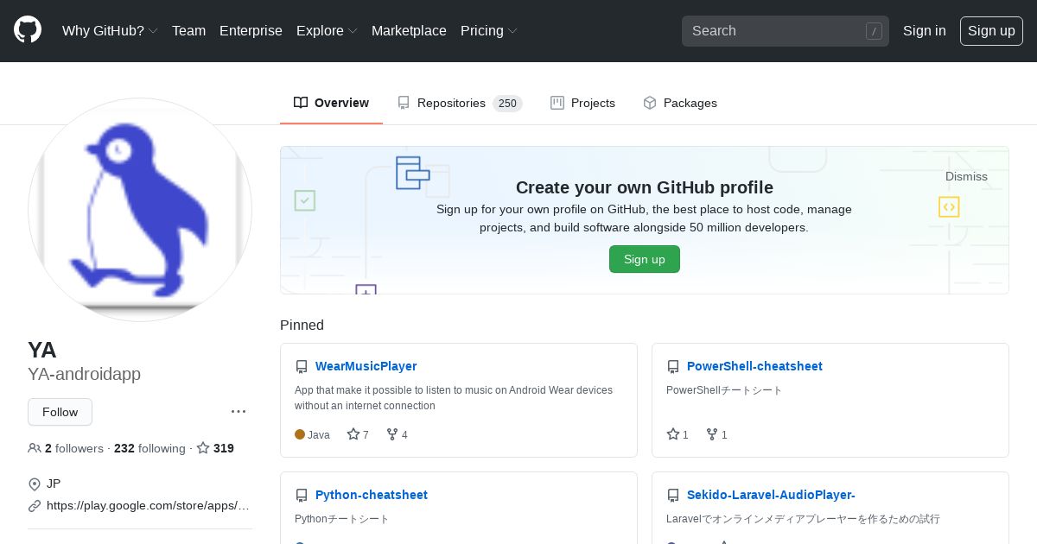Click the repo icon beside PowerShell-cheatsheet

click(673, 367)
